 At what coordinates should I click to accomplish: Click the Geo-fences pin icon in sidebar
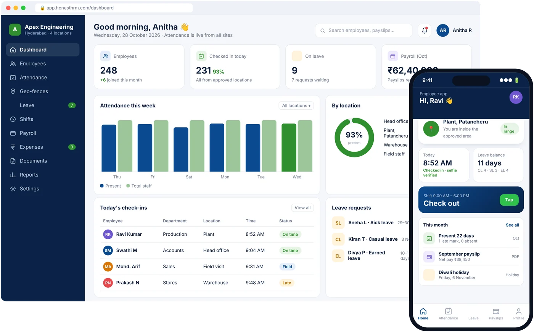coord(13,91)
